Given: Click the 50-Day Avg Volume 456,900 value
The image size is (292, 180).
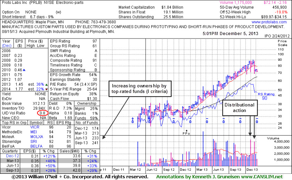Looking at the screenshot, I should coord(279,7).
